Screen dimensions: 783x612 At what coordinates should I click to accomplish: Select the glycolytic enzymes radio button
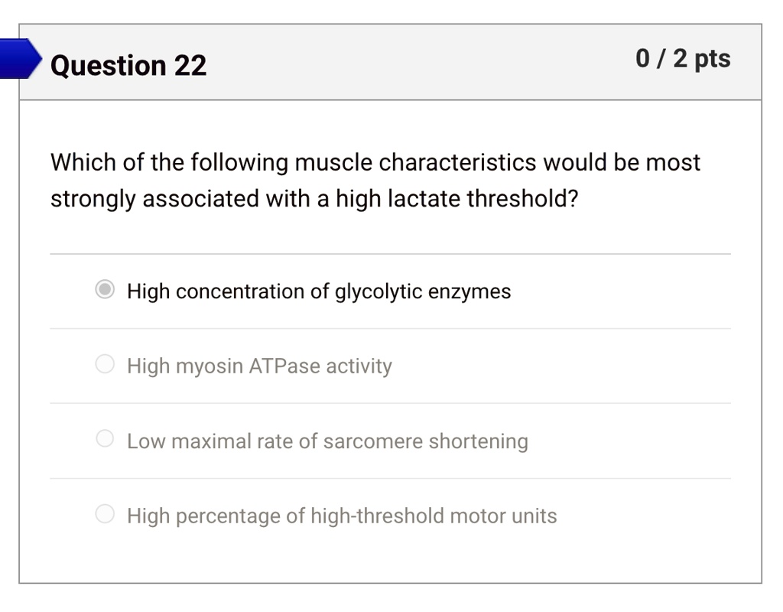(x=104, y=289)
